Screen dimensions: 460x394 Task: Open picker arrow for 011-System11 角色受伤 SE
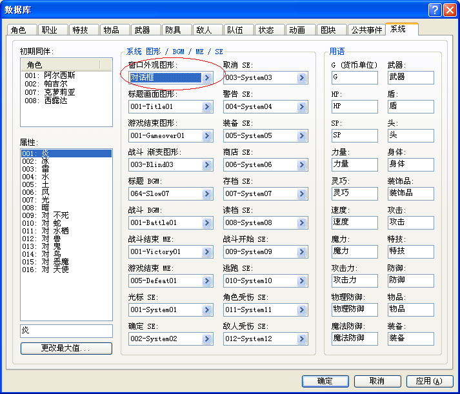(302, 310)
